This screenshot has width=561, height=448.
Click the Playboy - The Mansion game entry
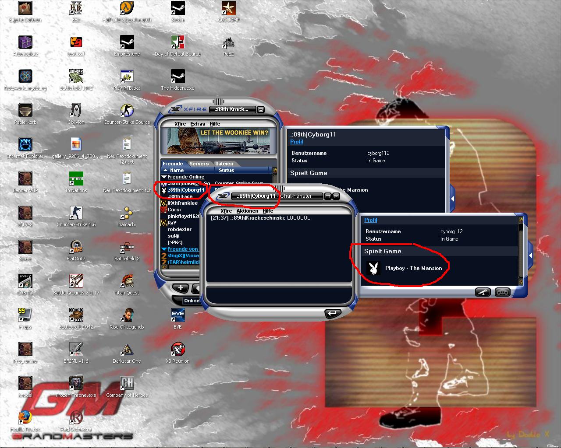pos(404,268)
